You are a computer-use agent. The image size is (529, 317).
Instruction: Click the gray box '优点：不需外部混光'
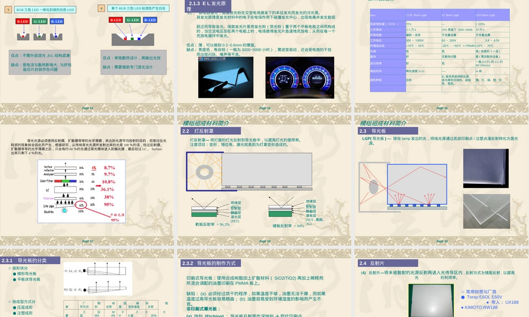coord(40,62)
